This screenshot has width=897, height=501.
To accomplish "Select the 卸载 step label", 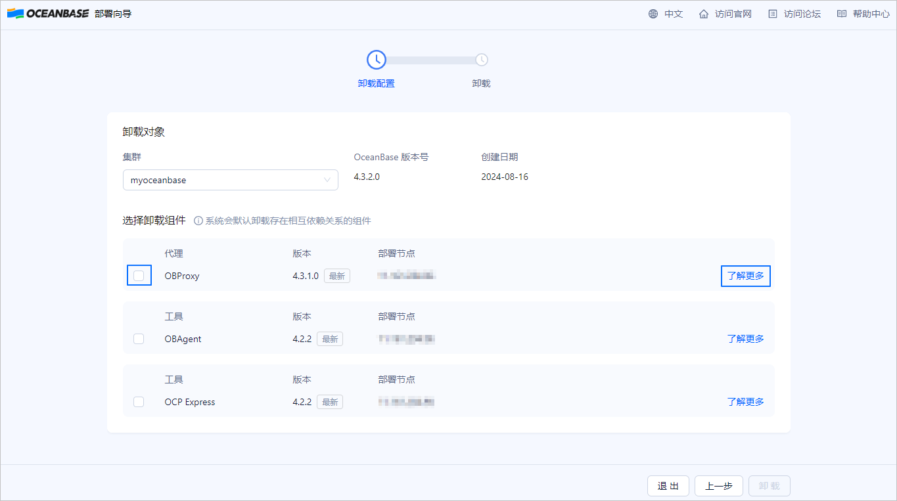I will click(x=482, y=83).
